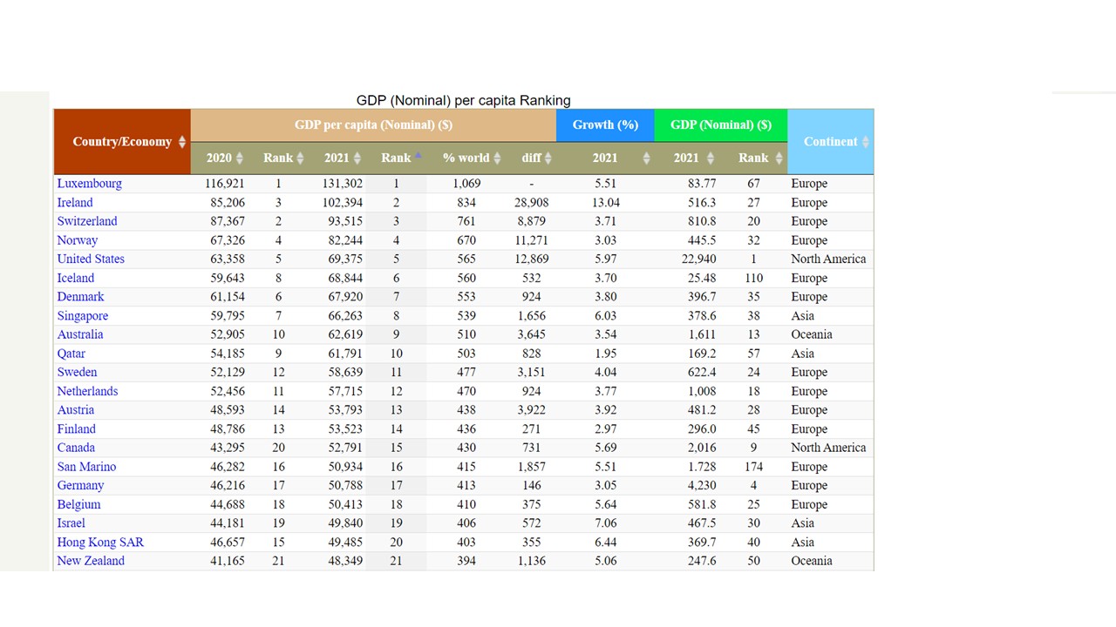Sort by diff column arrows
Image resolution: width=1116 pixels, height=627 pixels.
pos(548,158)
